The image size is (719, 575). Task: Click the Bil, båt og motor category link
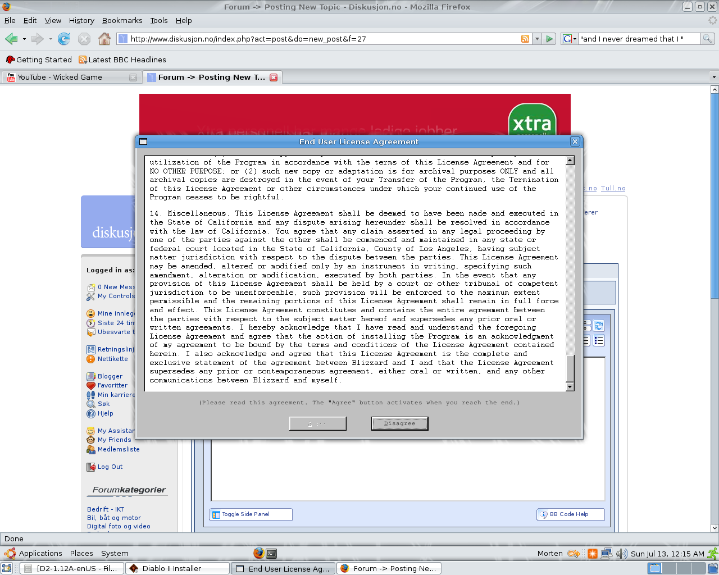[114, 518]
